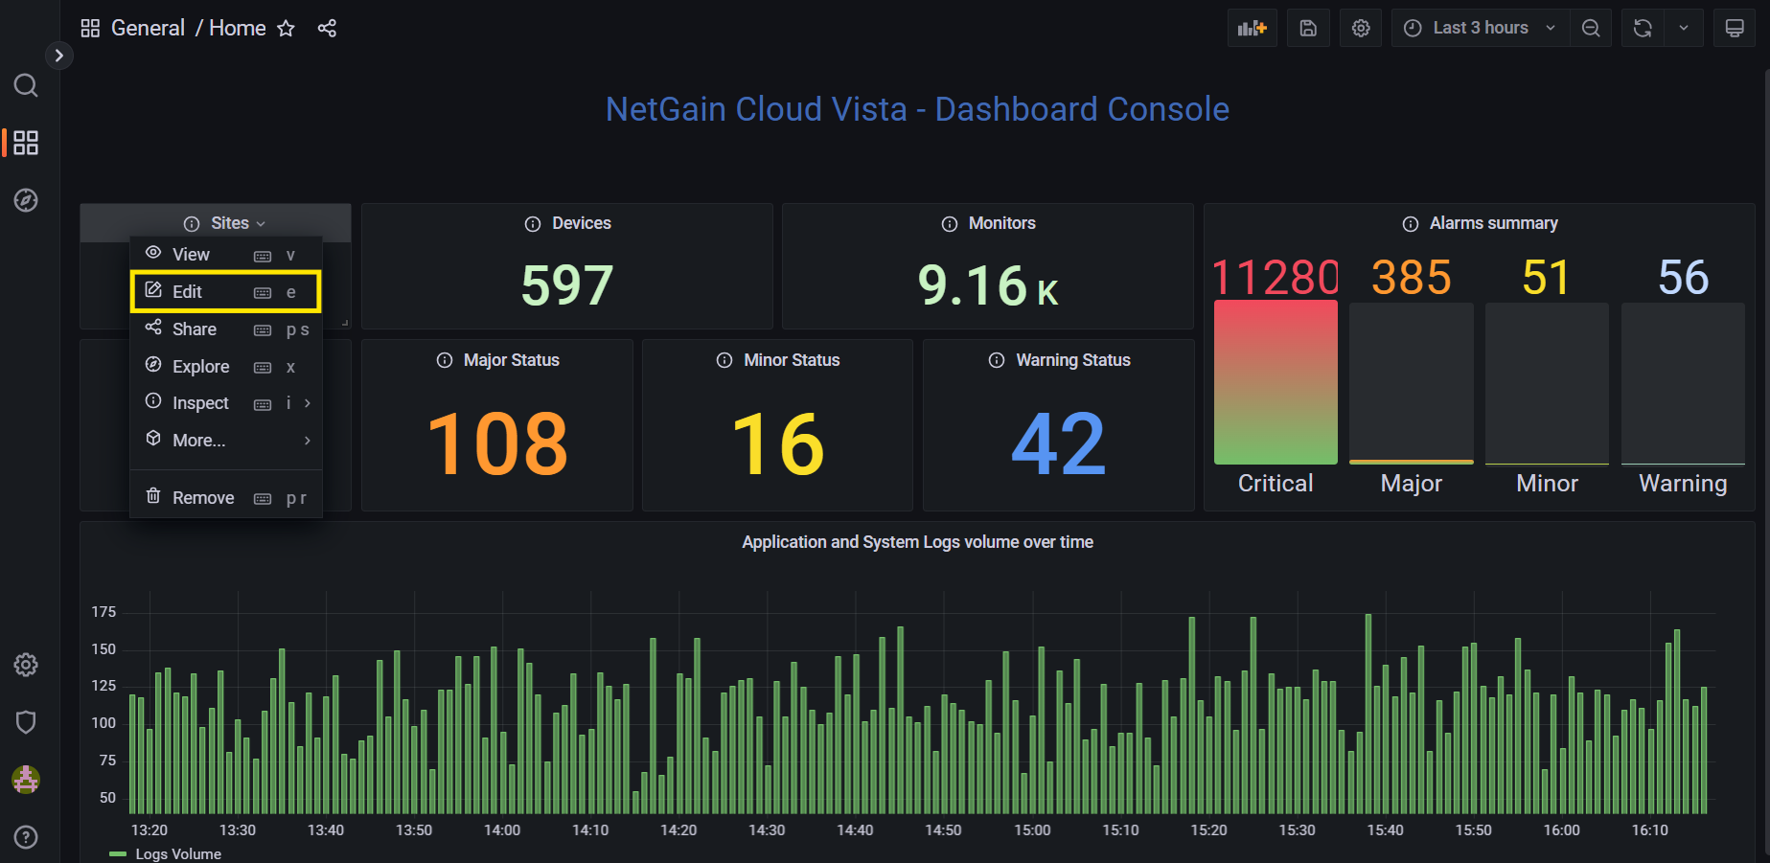Click the Monitors panel title
Screen dimensions: 1770x863
[x=1002, y=223]
